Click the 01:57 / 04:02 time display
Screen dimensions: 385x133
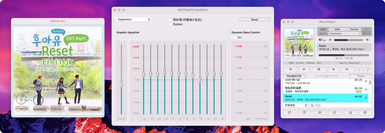344,58
